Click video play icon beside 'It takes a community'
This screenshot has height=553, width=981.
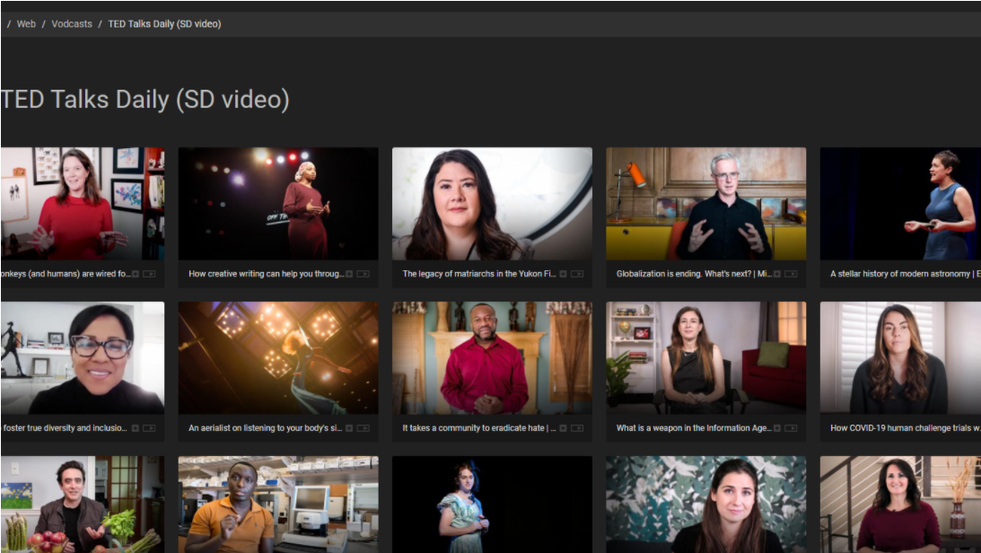(x=577, y=428)
